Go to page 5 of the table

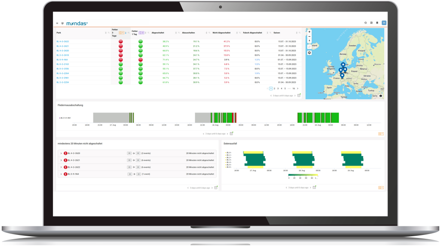pos(285,88)
